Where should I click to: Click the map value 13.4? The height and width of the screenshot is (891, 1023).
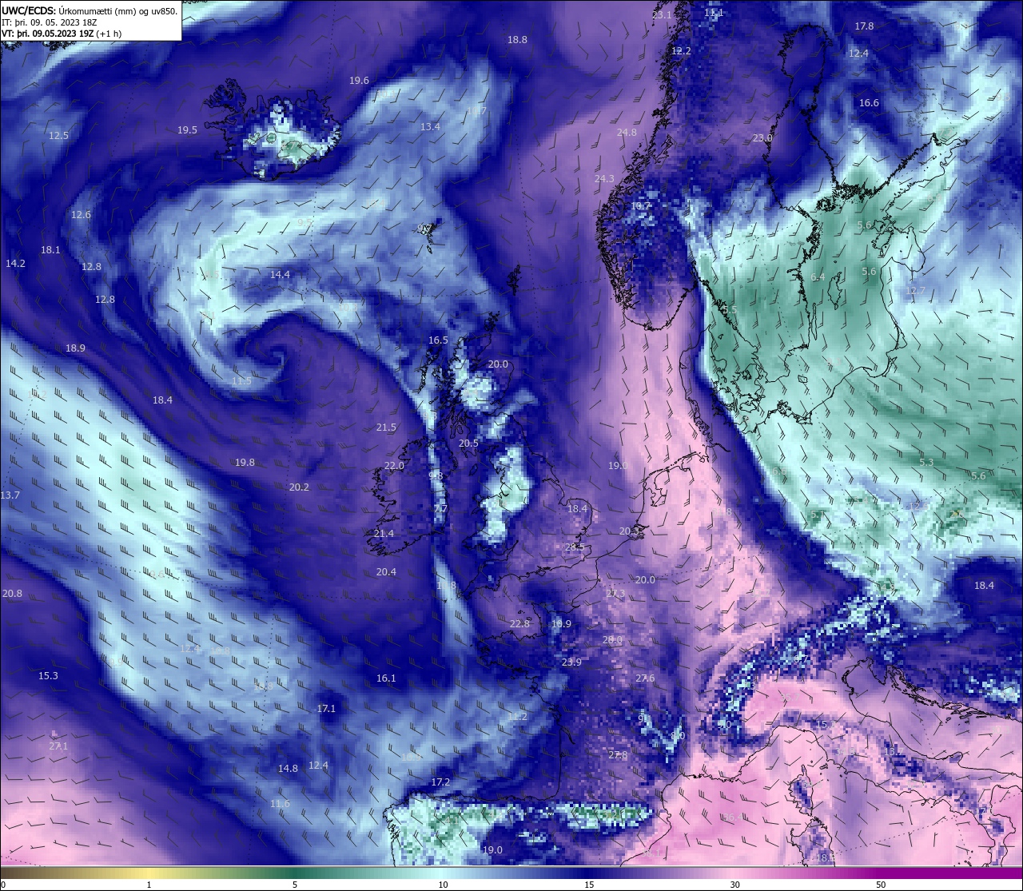pos(430,127)
